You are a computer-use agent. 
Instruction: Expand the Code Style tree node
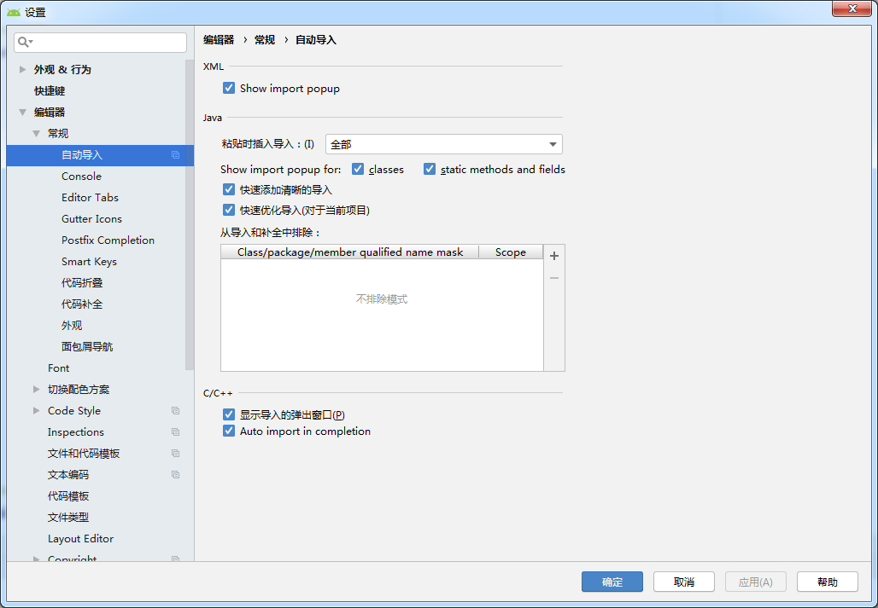pos(37,410)
